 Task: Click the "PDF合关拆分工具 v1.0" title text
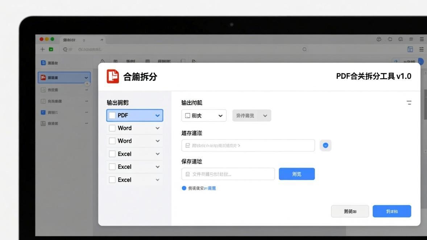coord(374,76)
